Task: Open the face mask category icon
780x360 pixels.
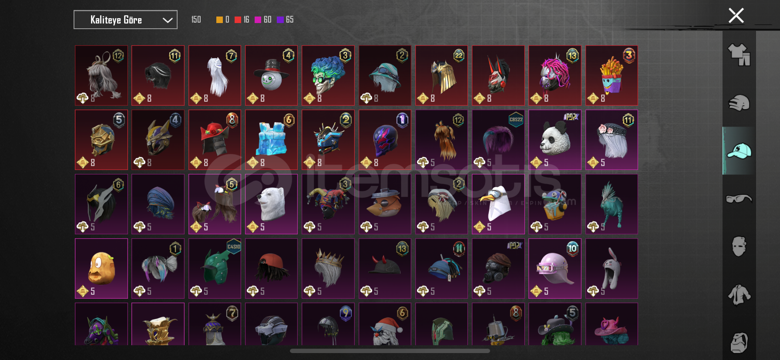Action: pos(739,246)
